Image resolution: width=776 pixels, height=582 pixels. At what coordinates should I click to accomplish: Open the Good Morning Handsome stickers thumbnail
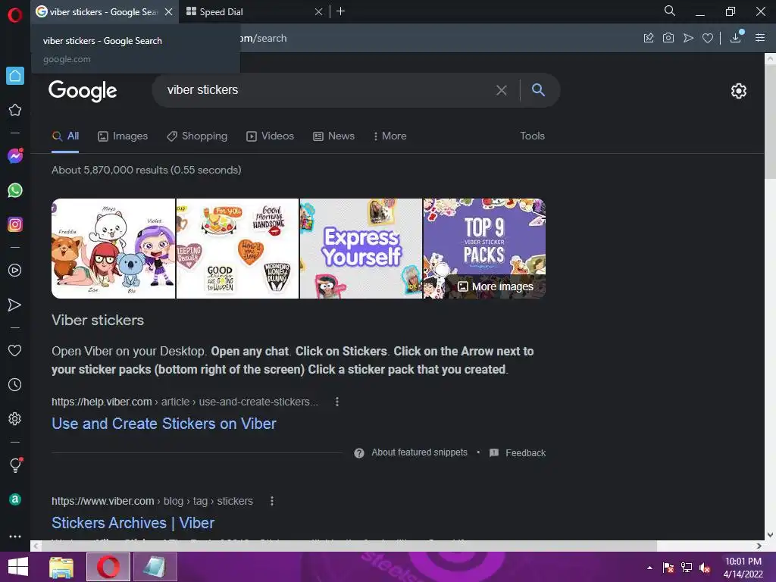pyautogui.click(x=237, y=249)
